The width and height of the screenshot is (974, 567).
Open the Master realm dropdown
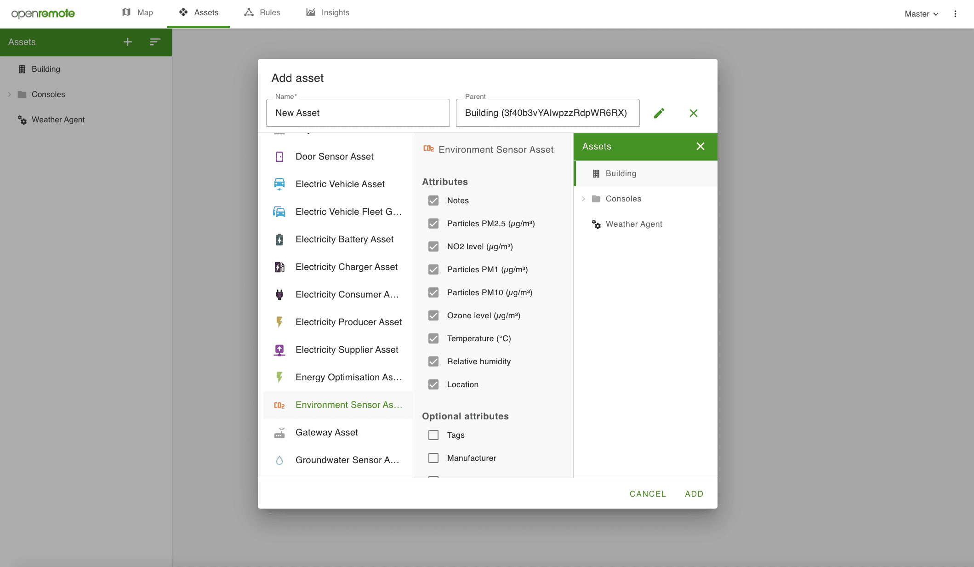click(x=921, y=14)
